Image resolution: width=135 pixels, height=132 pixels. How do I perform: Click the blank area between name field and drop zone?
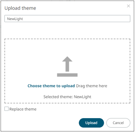coord(67,30)
